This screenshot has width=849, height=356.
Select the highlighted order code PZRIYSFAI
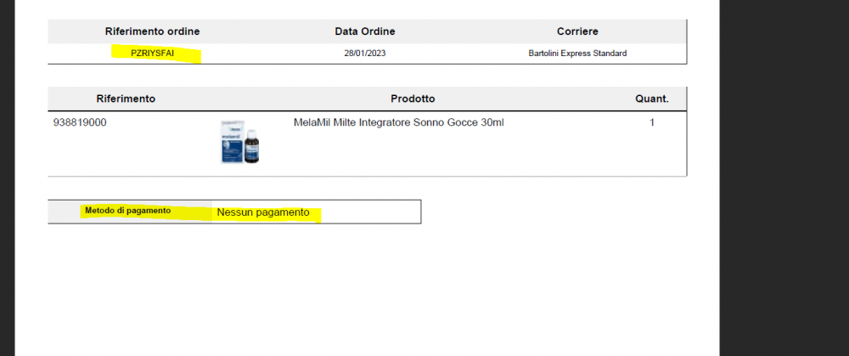click(x=153, y=54)
